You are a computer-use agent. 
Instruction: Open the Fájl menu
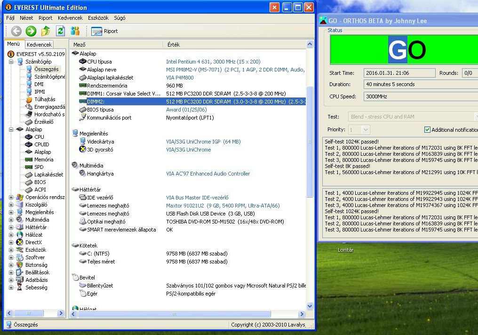coord(10,18)
